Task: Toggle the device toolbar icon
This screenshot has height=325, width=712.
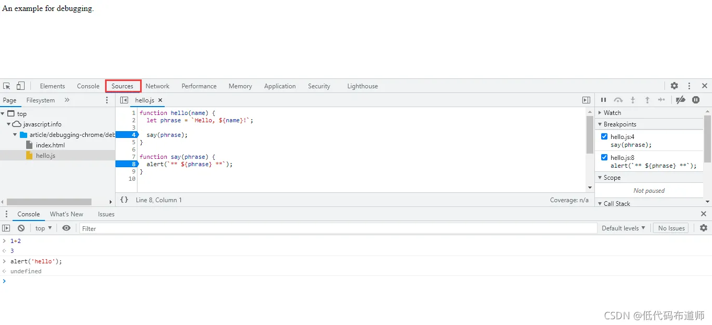Action: coord(20,86)
